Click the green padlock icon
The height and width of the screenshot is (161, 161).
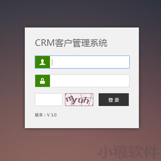pyautogui.click(x=43, y=81)
